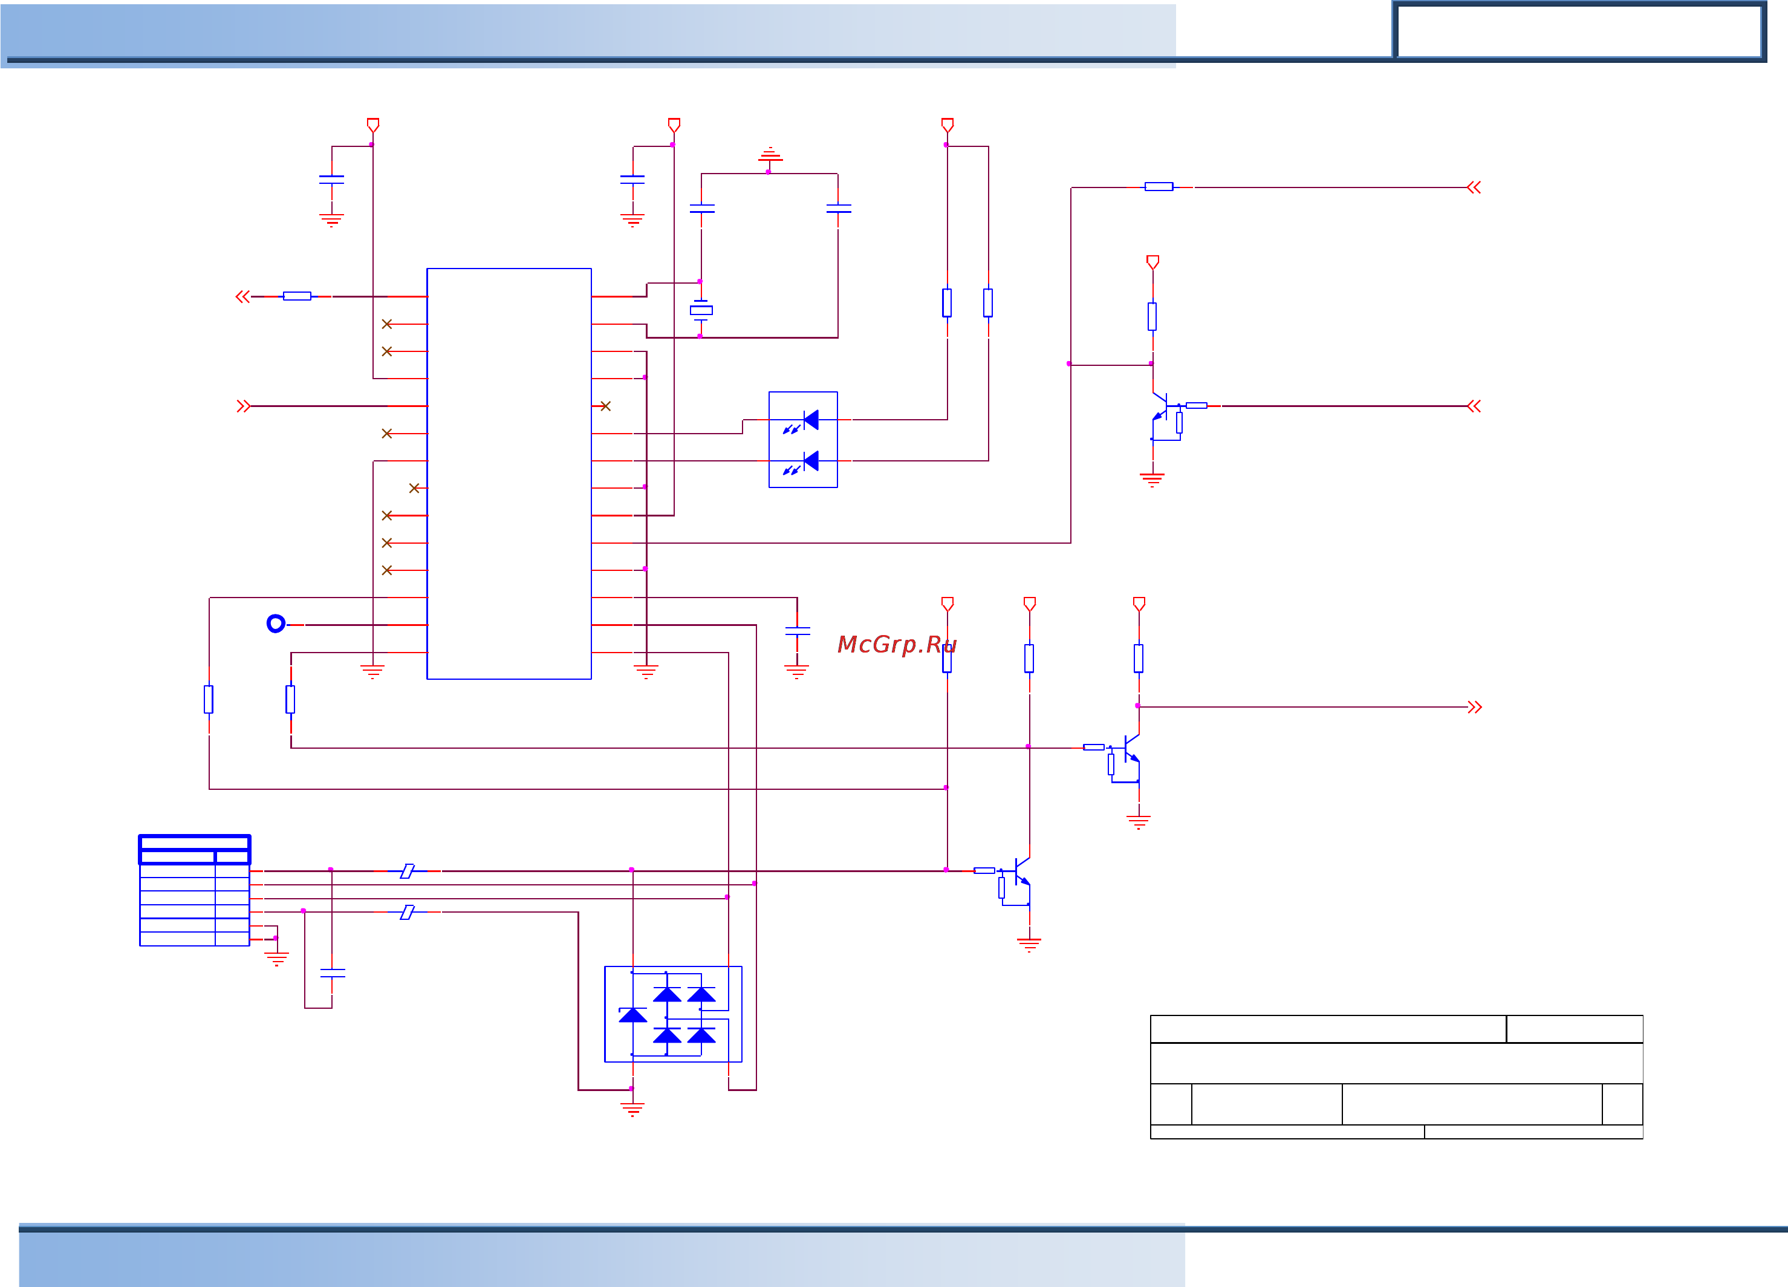Click the connector pin table header
1788x1287 pixels.
(195, 849)
